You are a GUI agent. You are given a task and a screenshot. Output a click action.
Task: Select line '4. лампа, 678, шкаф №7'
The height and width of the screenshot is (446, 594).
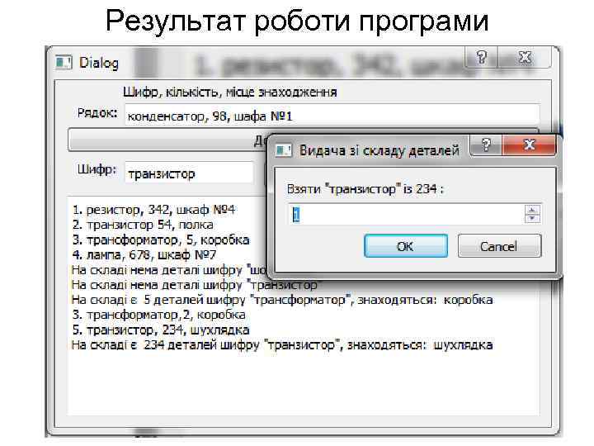pyautogui.click(x=144, y=254)
